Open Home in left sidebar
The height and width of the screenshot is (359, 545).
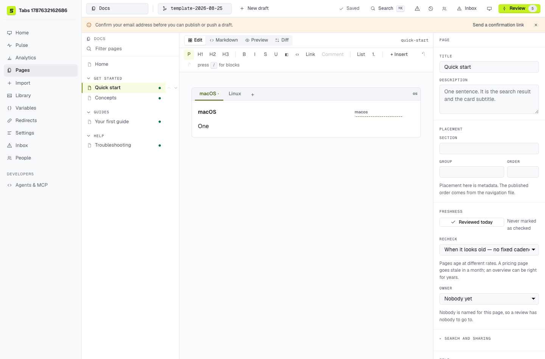point(40,33)
